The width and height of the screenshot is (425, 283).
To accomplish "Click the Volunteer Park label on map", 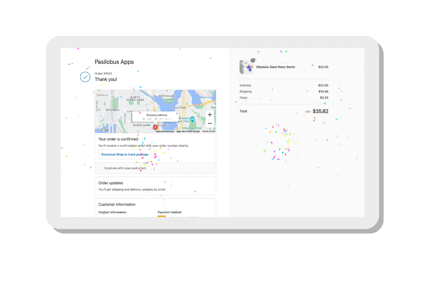I will (192, 128).
